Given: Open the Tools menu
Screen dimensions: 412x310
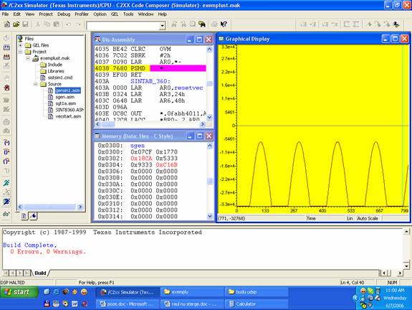Looking at the screenshot, I should point(128,14).
